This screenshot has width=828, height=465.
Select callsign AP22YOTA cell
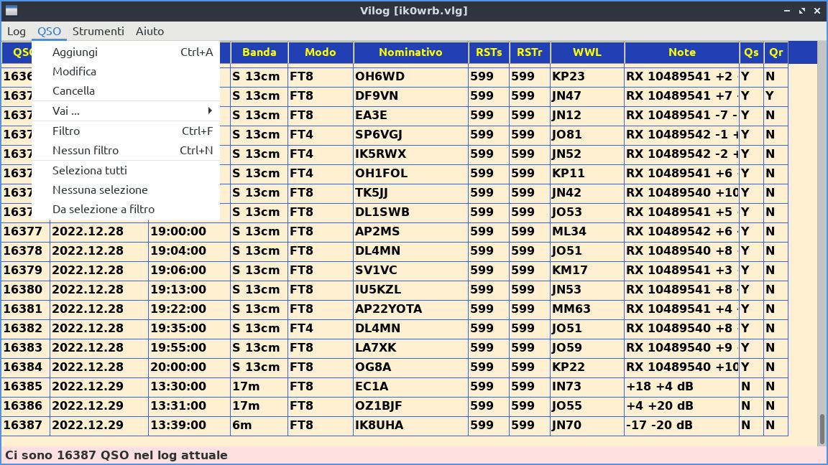tap(411, 309)
